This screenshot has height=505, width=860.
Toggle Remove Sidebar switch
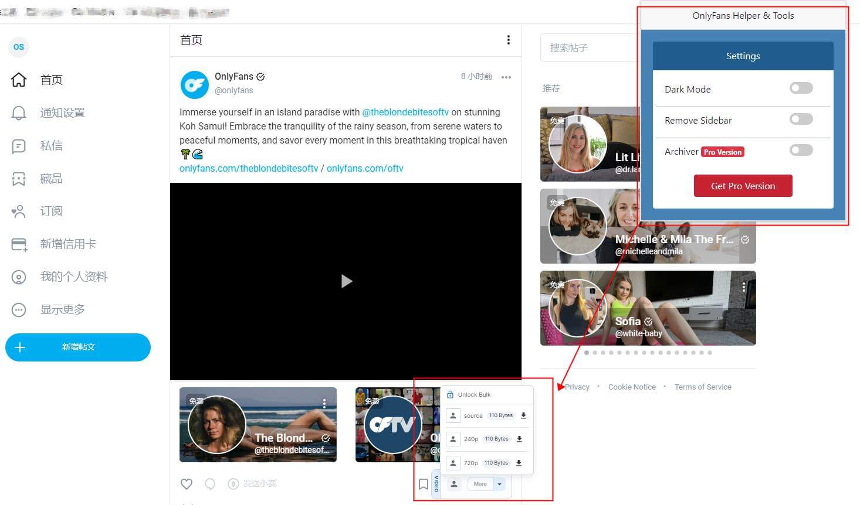click(801, 120)
